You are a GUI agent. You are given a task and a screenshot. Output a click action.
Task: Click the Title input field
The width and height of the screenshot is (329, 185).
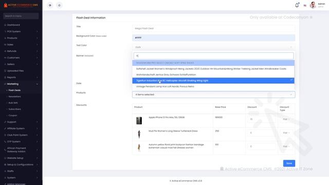213,28
